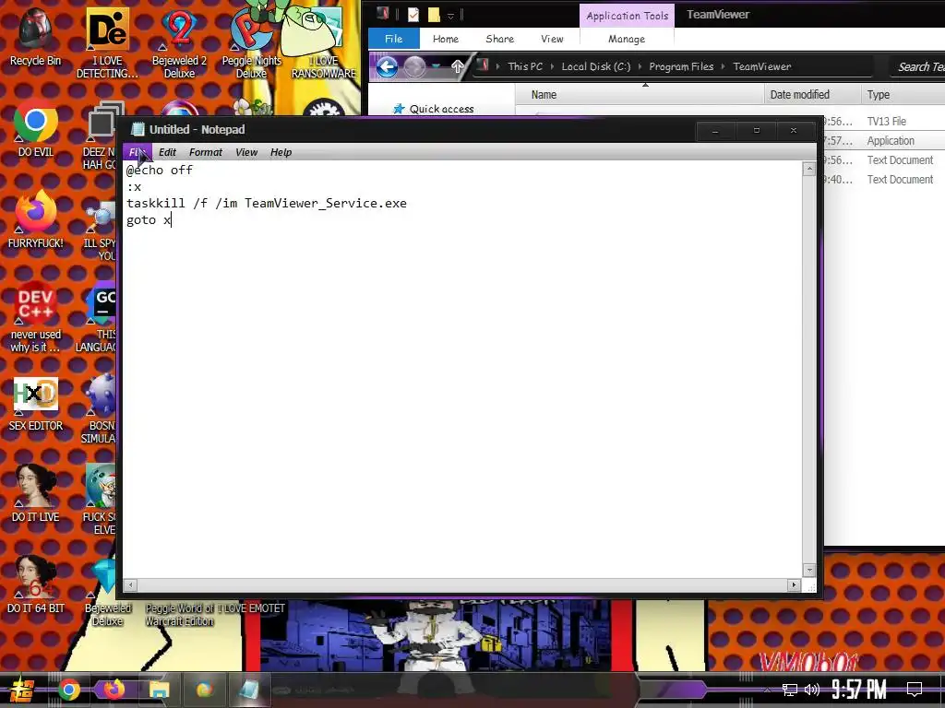
Task: Click the '@echo off' line in Notepad
Action: (159, 171)
